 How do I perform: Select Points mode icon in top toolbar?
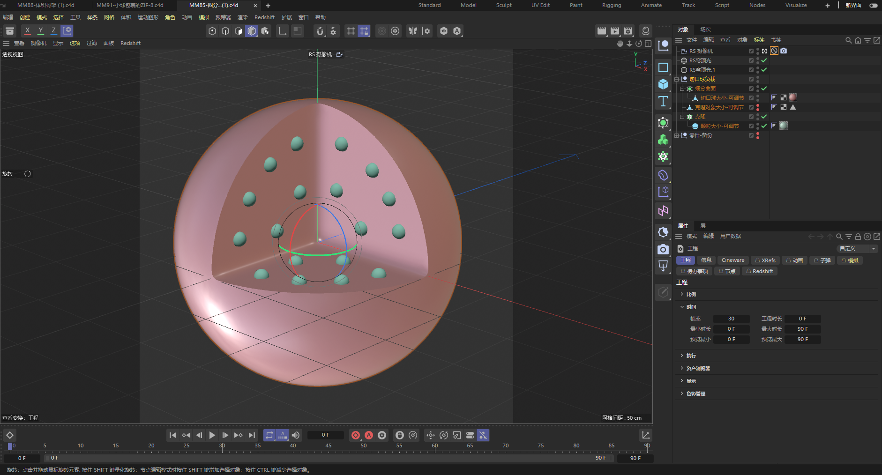pos(212,31)
